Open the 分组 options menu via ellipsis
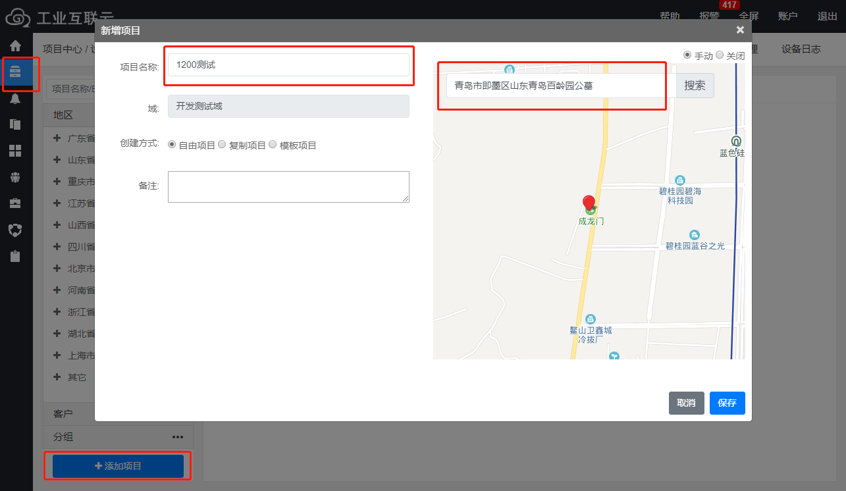 (177, 436)
